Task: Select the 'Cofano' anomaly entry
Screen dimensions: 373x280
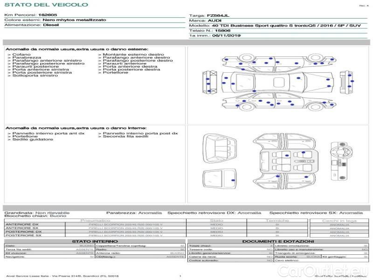Action: pos(21,55)
